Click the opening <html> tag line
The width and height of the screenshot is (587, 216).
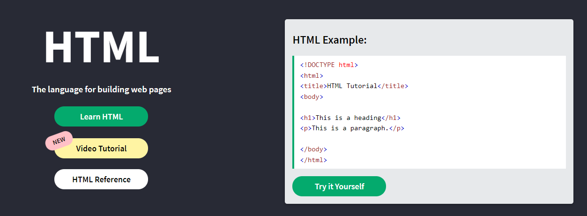(x=312, y=75)
